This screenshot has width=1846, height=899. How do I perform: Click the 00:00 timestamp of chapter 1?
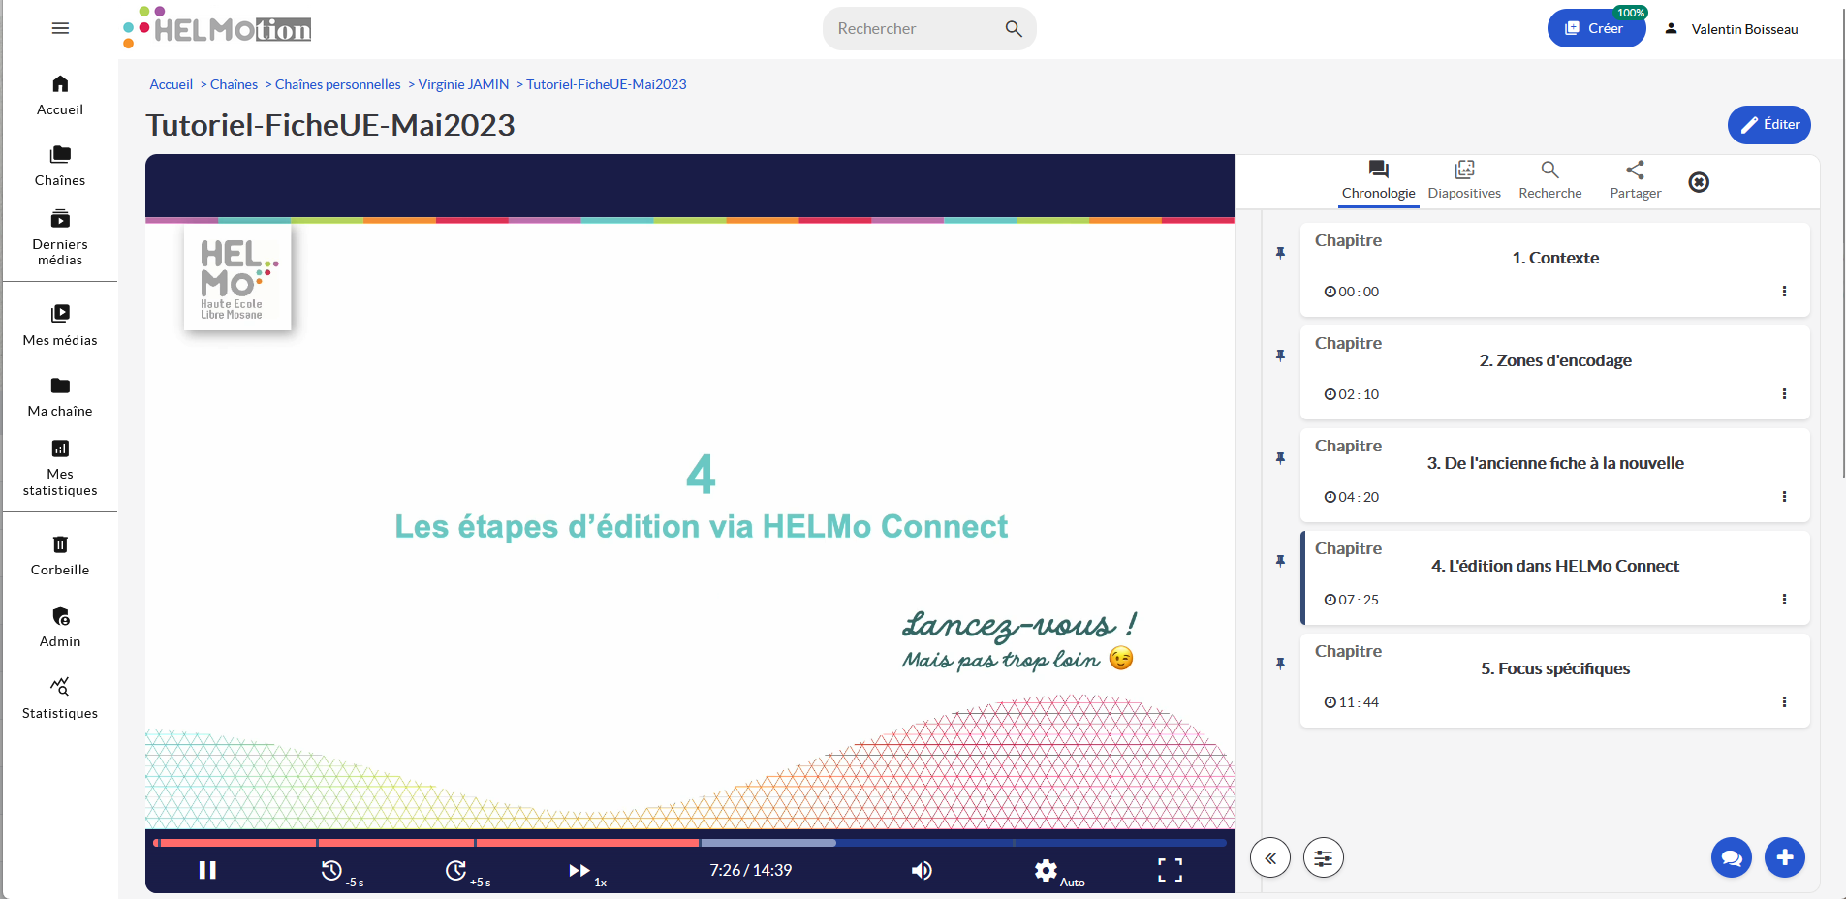pyautogui.click(x=1352, y=292)
